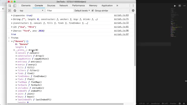Switch to the Application tab
The height and width of the screenshot is (105, 187).
coord(107,6)
